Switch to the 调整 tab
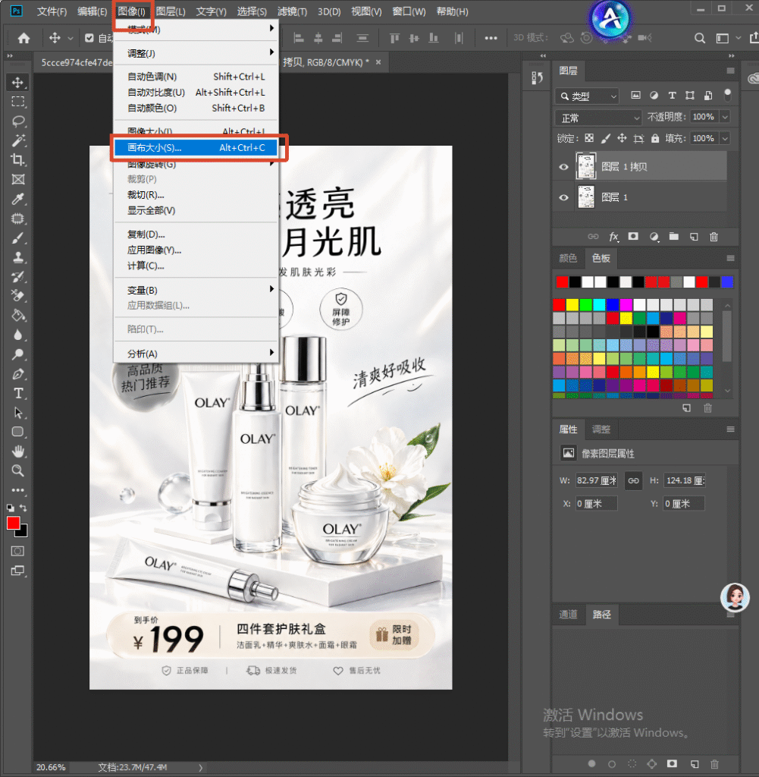Viewport: 759px width, 777px height. pyautogui.click(x=601, y=429)
